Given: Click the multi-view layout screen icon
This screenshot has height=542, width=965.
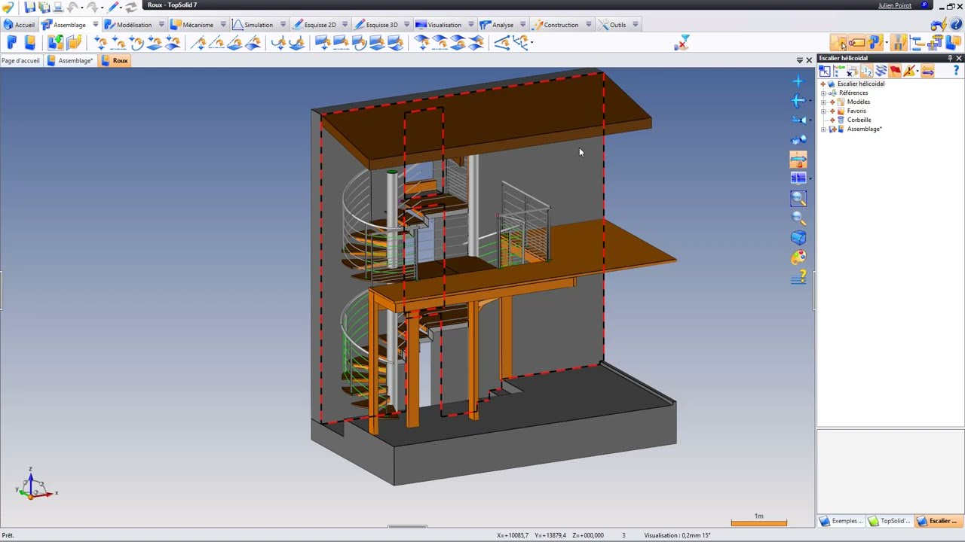Looking at the screenshot, I should pos(798,178).
